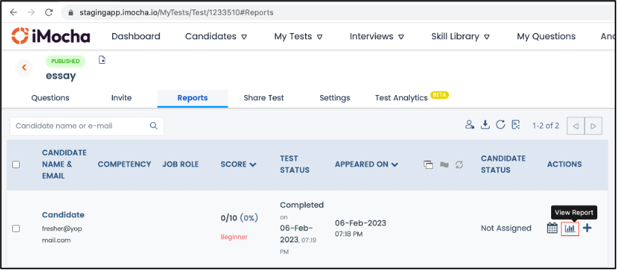Switch to the Invite tab
Image resolution: width=617 pixels, height=270 pixels.
pyautogui.click(x=122, y=98)
